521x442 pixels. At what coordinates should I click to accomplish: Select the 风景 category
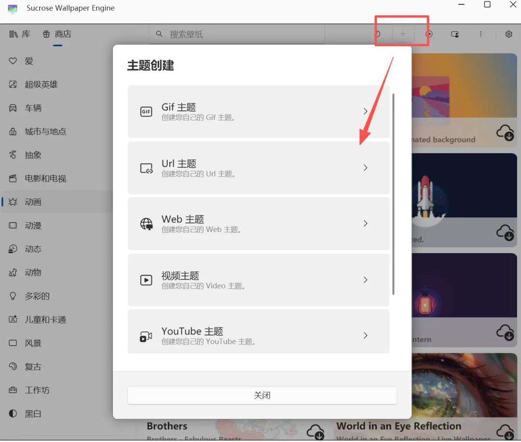pos(56,343)
